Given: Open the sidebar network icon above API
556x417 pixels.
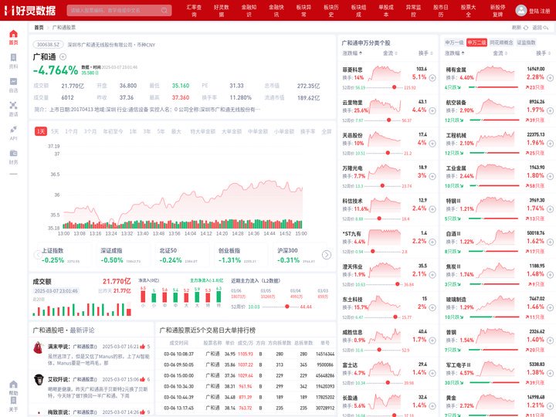Looking at the screenshot, I should (x=13, y=105).
